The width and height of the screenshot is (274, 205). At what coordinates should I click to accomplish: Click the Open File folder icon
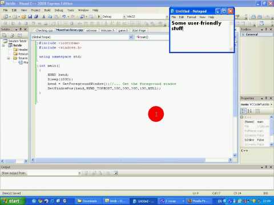pos(23,17)
